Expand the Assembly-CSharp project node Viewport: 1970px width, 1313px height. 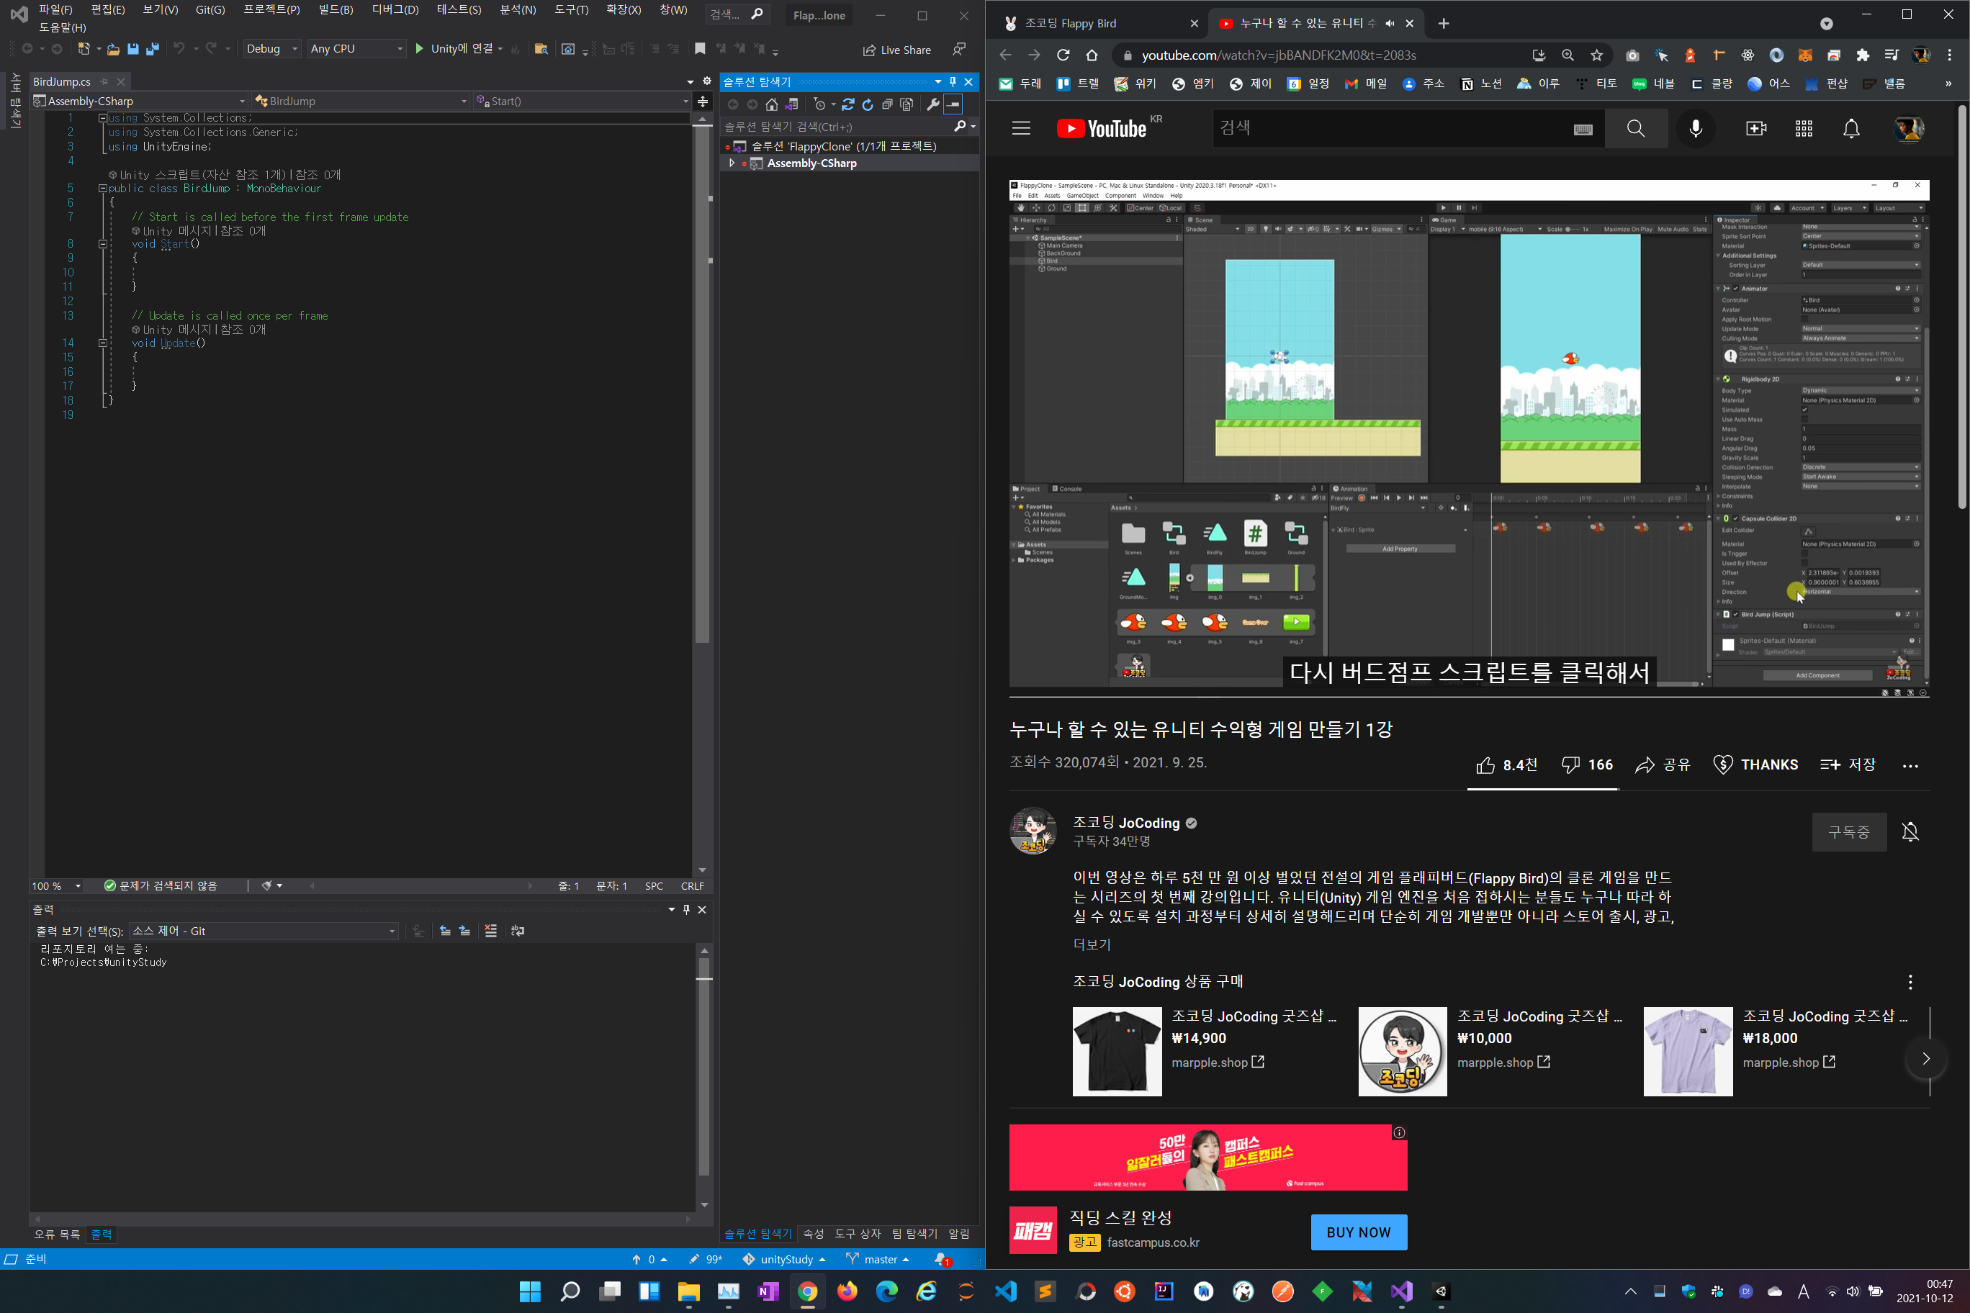732,163
